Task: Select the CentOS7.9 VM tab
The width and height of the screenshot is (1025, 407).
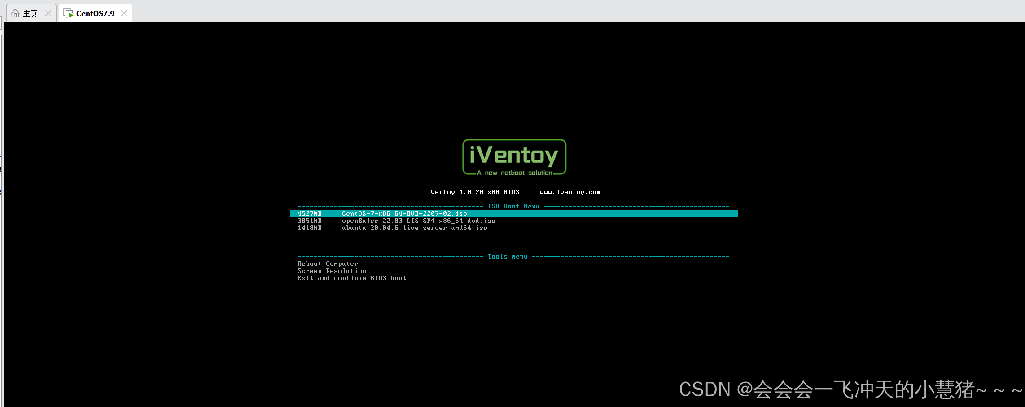Action: 95,13
